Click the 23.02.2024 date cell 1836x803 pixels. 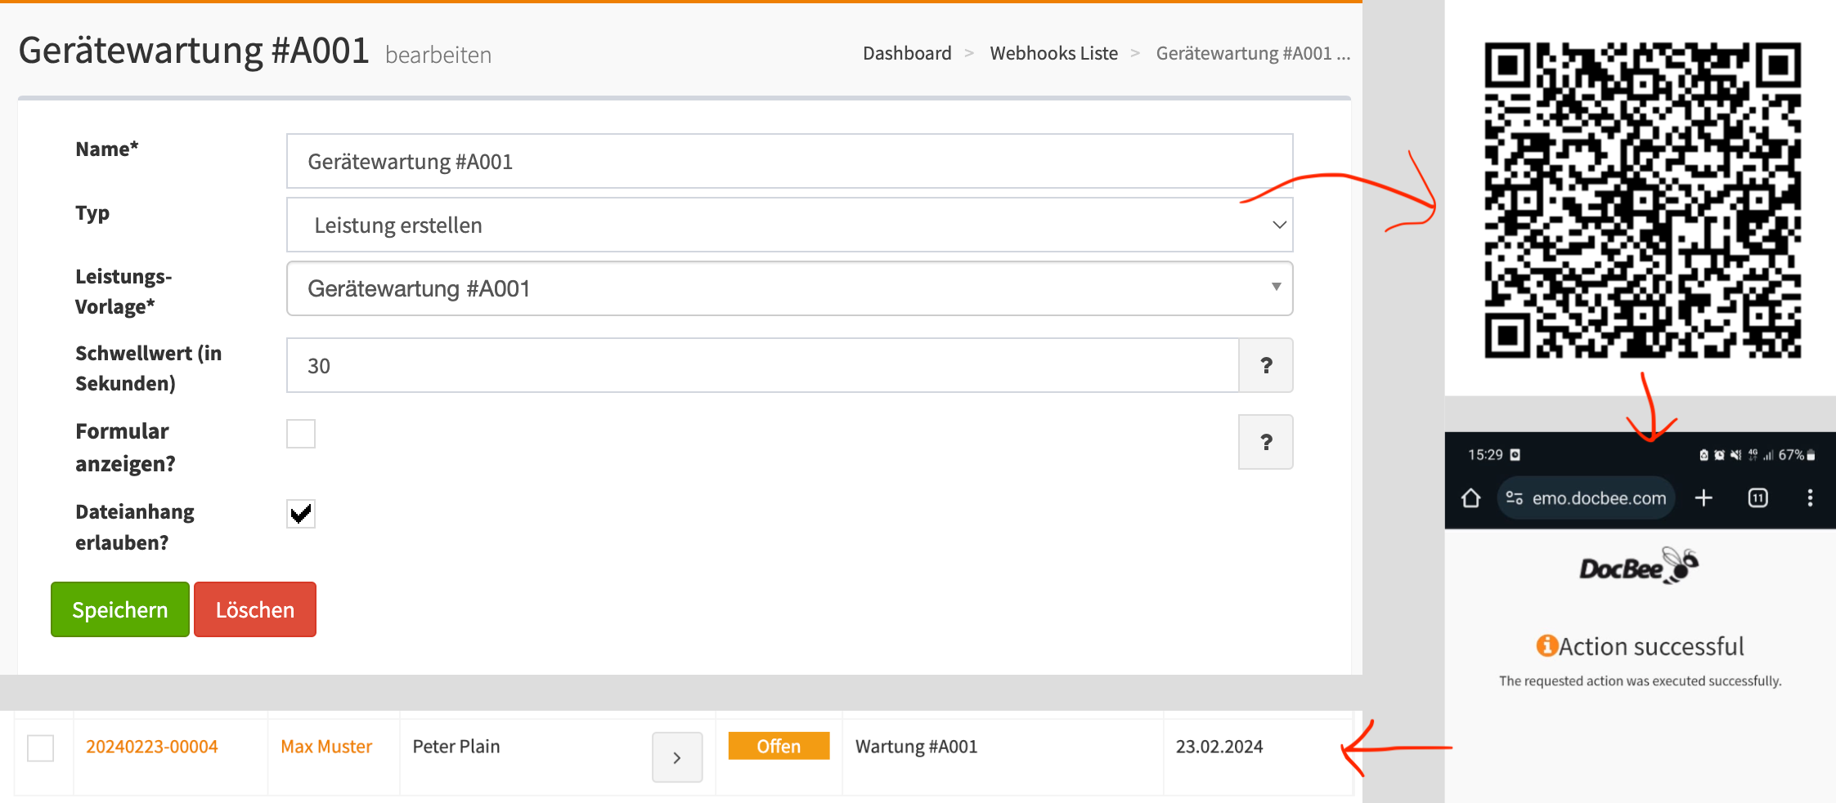(x=1219, y=747)
